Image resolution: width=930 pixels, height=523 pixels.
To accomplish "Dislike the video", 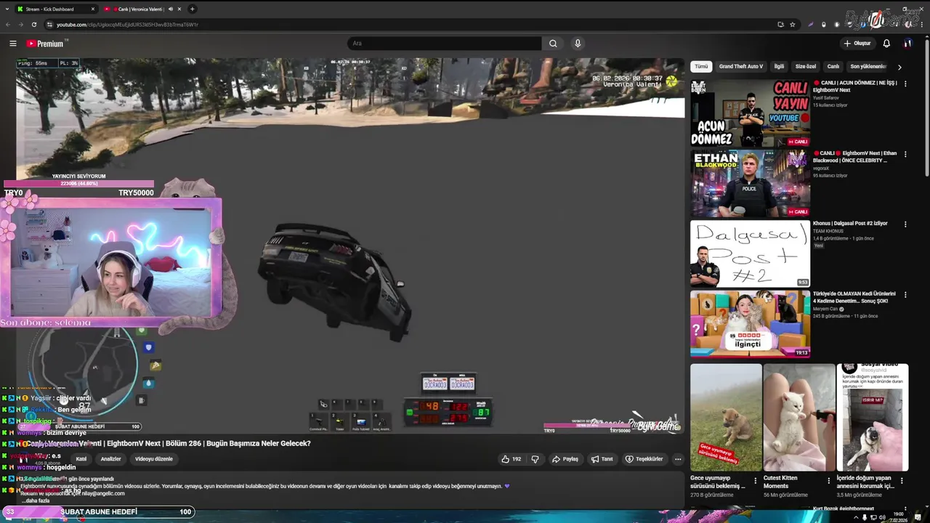I will pos(535,459).
